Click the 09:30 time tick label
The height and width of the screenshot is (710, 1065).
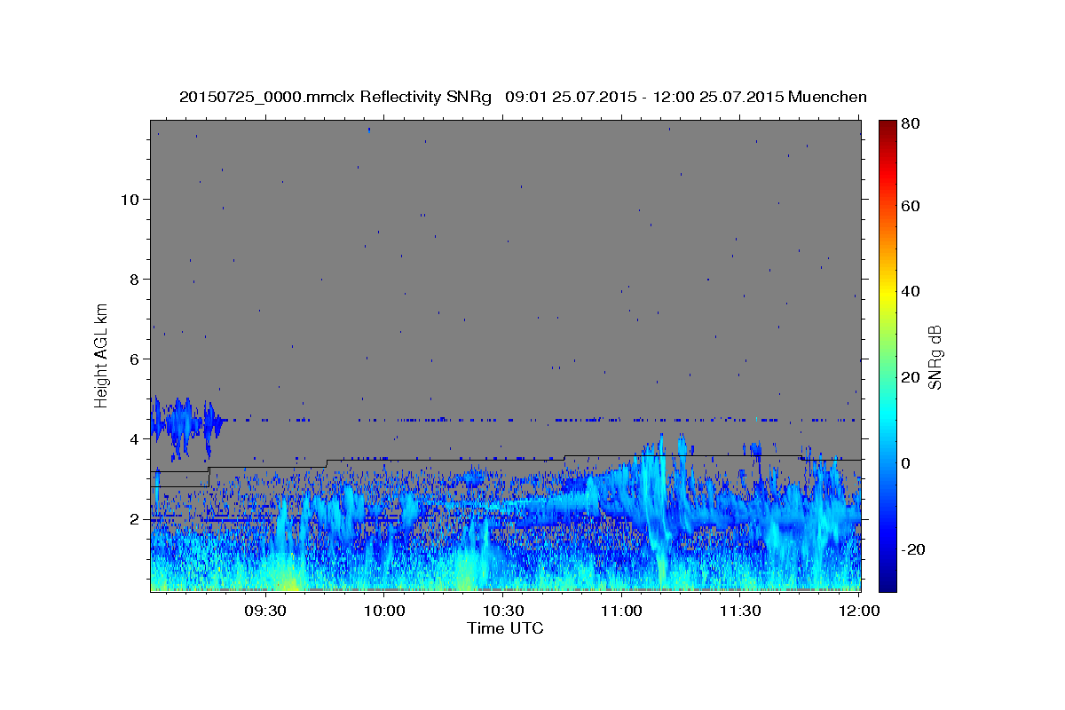pyautogui.click(x=264, y=611)
